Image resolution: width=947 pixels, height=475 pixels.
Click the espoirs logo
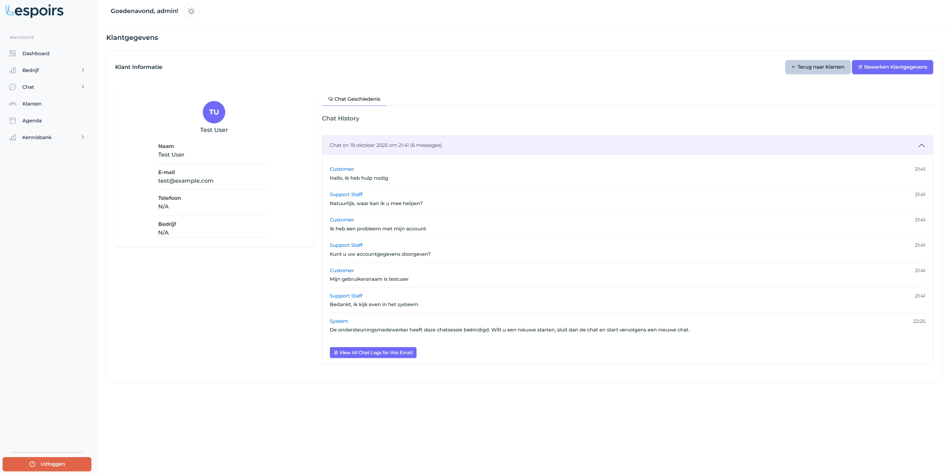[35, 11]
